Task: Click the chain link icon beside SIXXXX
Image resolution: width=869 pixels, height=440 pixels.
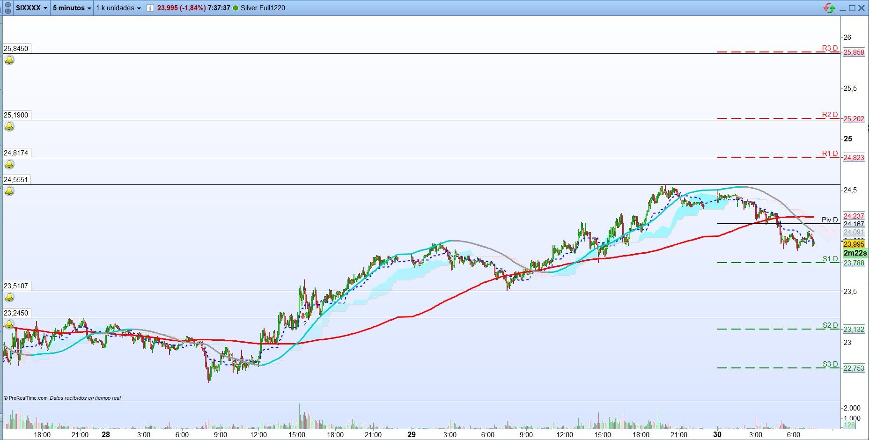Action: click(x=8, y=8)
